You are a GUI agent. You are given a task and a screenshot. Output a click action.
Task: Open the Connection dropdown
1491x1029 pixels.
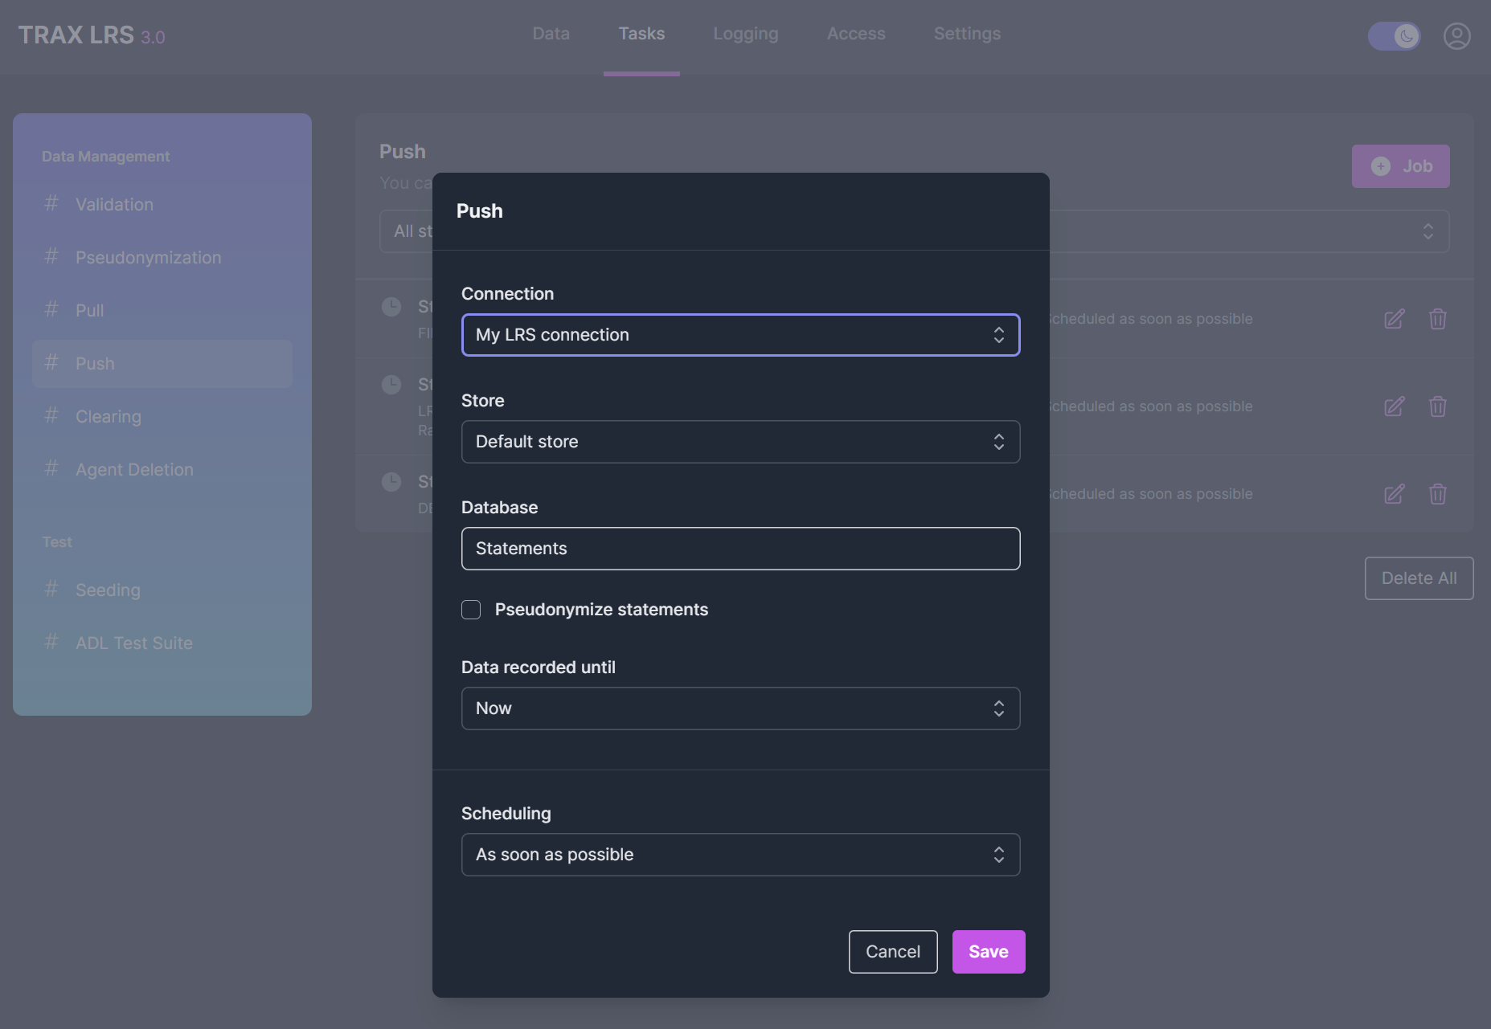740,335
